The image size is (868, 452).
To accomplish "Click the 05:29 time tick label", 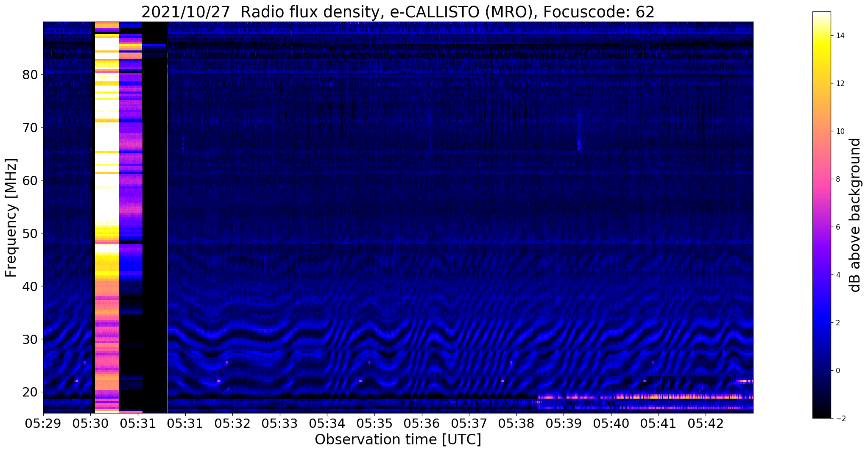I will [x=43, y=424].
